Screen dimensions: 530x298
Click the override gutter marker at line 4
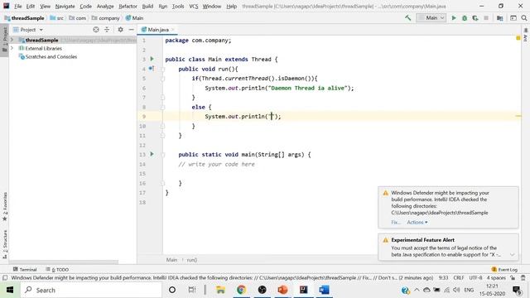point(152,68)
